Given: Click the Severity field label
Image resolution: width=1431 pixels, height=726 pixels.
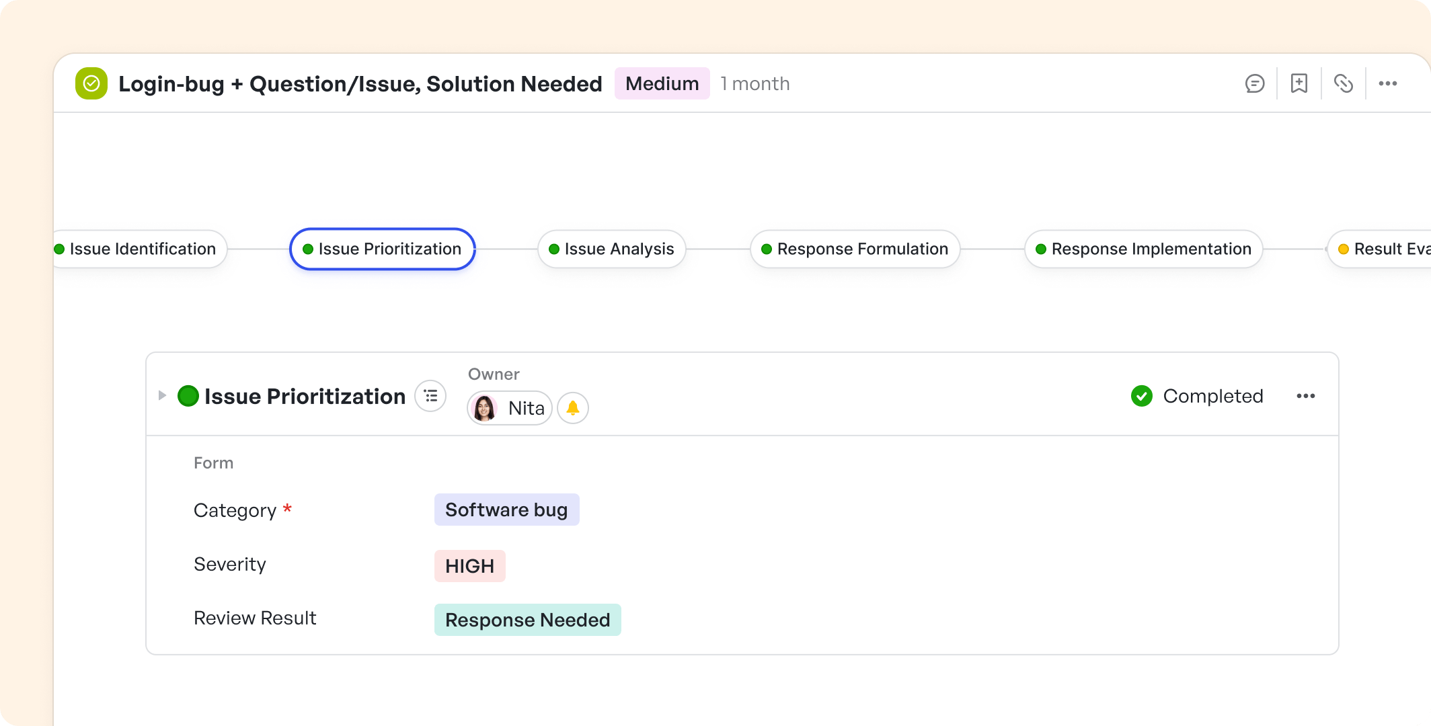Looking at the screenshot, I should tap(230, 564).
